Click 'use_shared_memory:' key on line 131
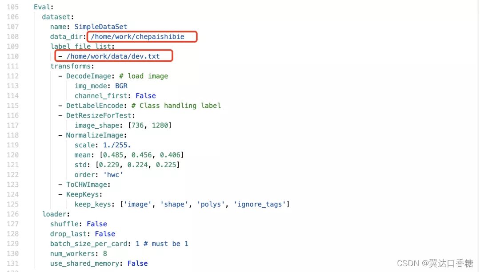Image resolution: width=480 pixels, height=272 pixels. click(x=87, y=264)
